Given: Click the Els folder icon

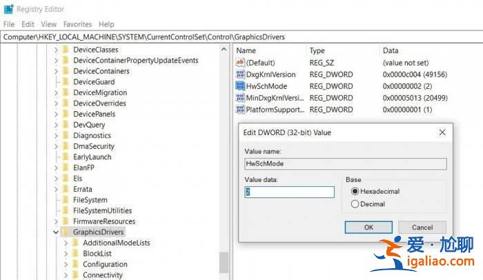Looking at the screenshot, I should (66, 179).
